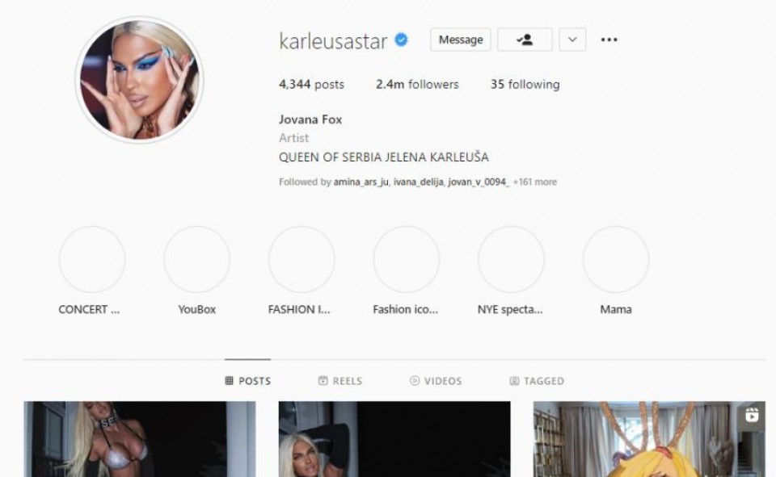The width and height of the screenshot is (776, 477).
Task: View the NYE specta... highlight circle
Action: (511, 259)
